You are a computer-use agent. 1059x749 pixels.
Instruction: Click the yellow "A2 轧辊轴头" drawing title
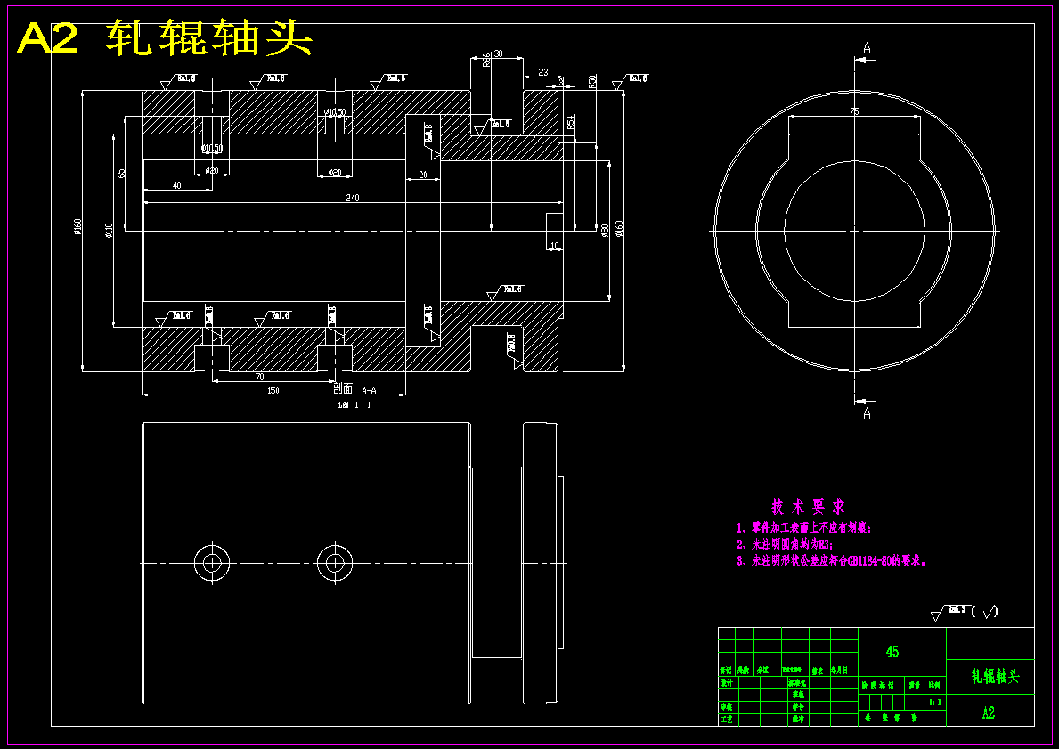pos(165,38)
